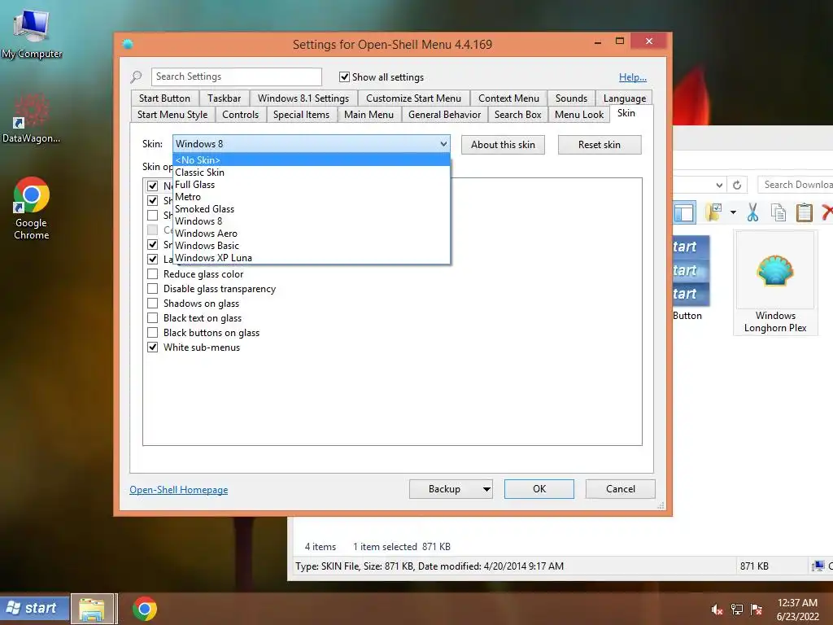Click the Windows start button
The width and height of the screenshot is (833, 625).
(34, 608)
